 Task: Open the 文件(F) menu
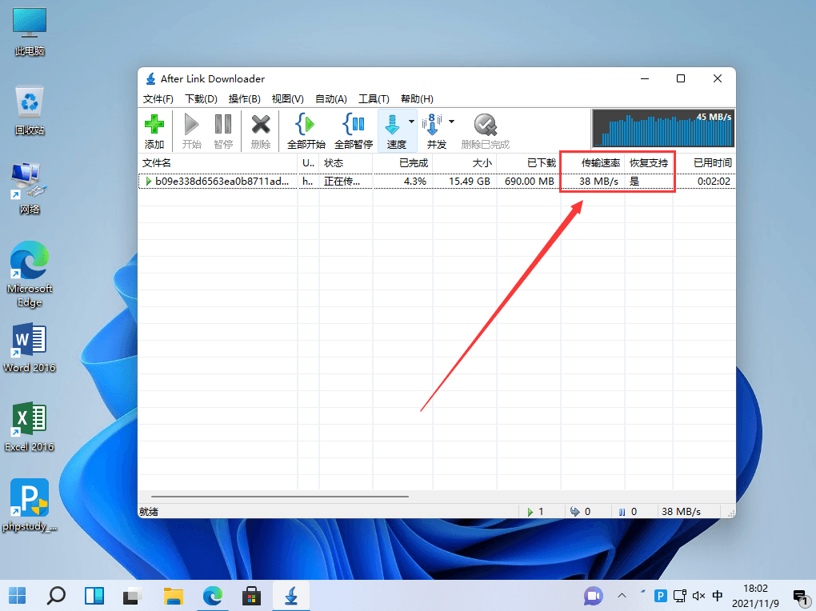[158, 99]
